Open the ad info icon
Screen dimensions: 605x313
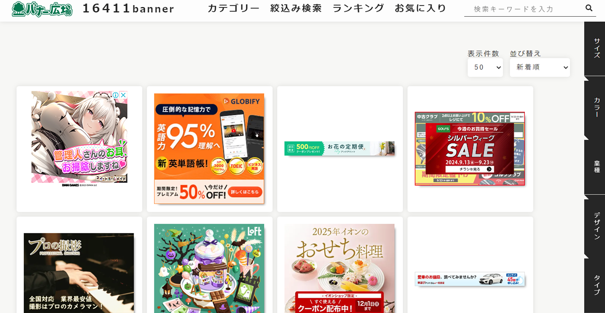[115, 95]
